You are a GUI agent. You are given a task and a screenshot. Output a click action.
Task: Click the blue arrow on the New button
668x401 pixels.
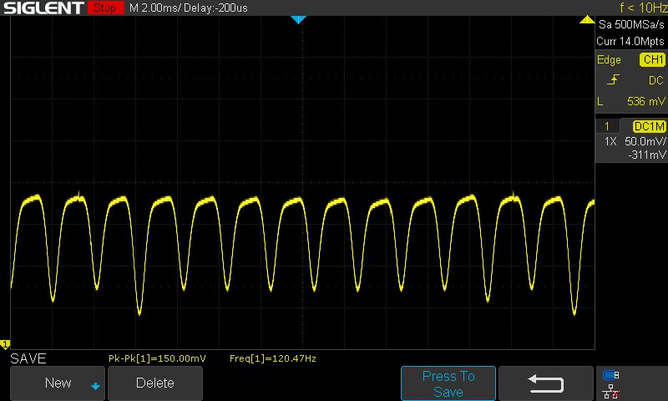(95, 386)
